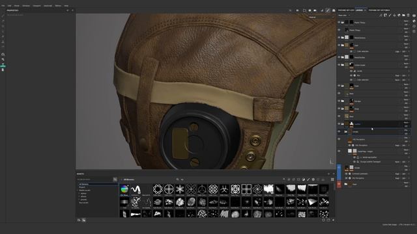This screenshot has height=234, width=417.
Task: Toggle visibility of the Blur effect
Action: [x=351, y=75]
